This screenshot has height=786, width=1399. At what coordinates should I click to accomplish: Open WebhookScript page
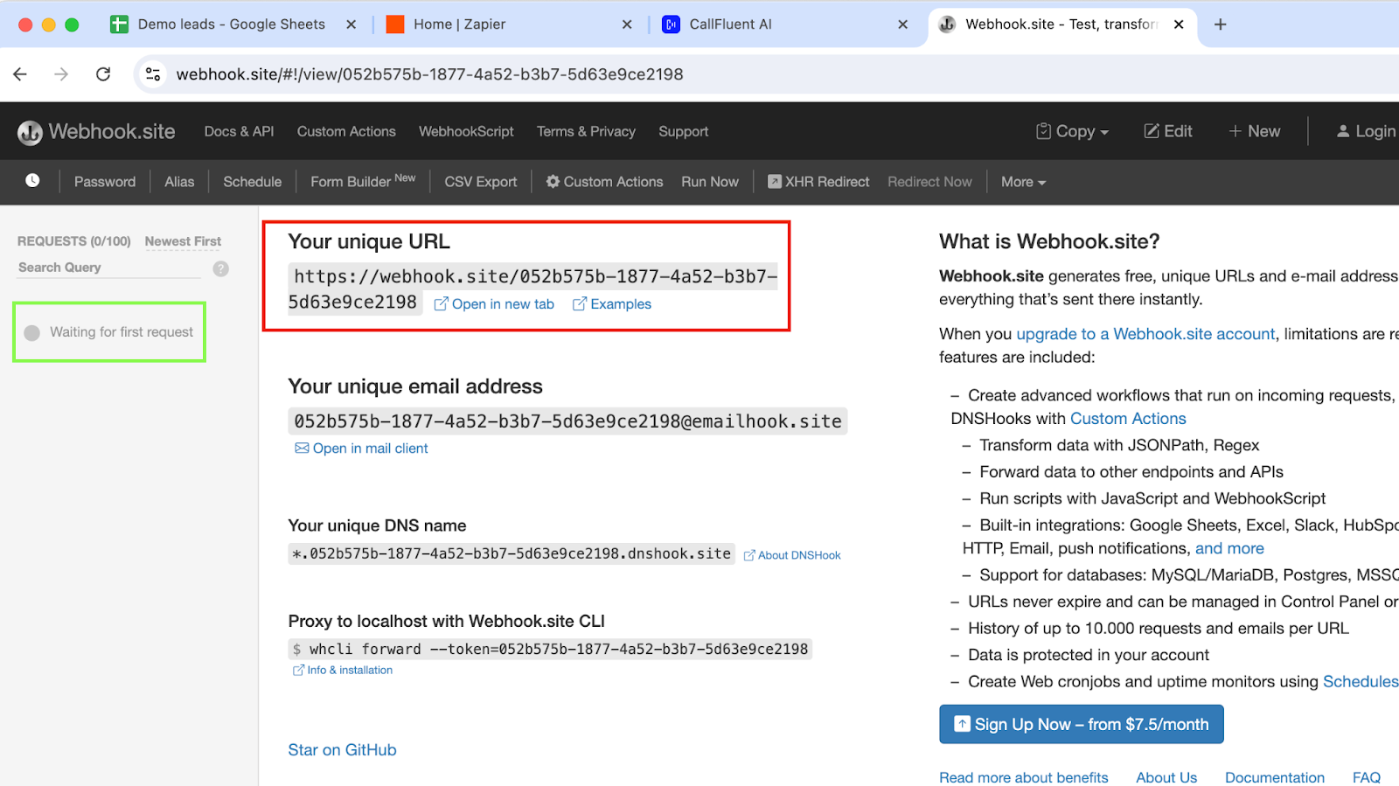click(x=466, y=131)
